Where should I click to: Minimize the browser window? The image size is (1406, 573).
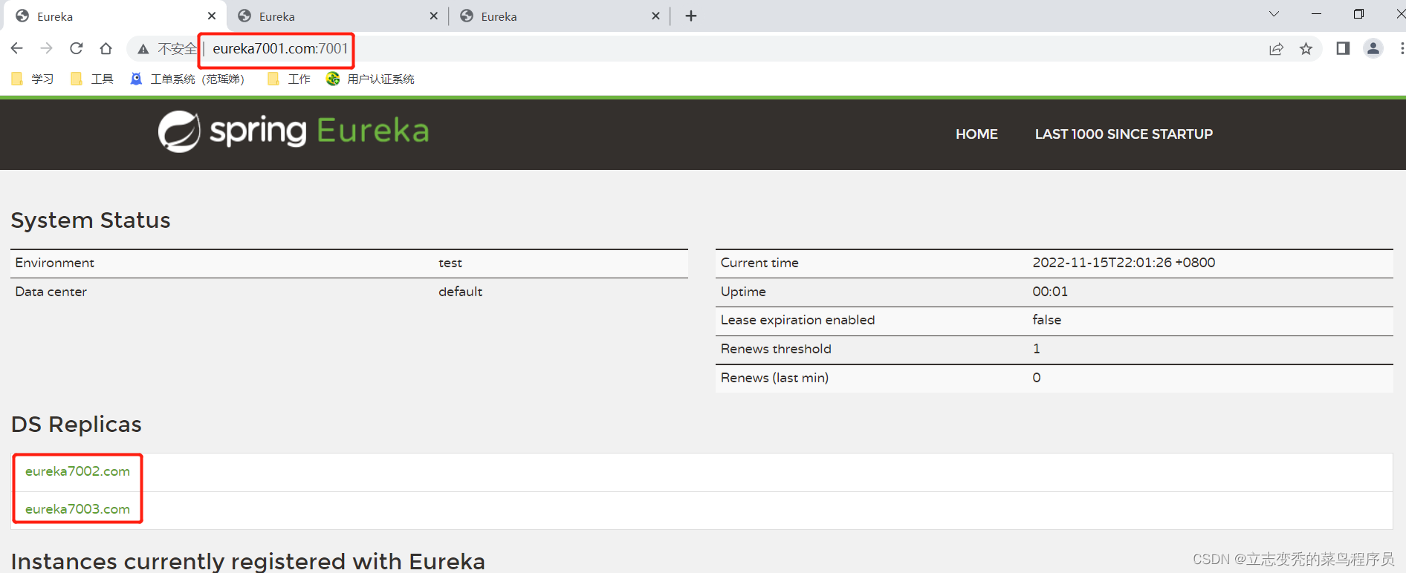pyautogui.click(x=1316, y=14)
